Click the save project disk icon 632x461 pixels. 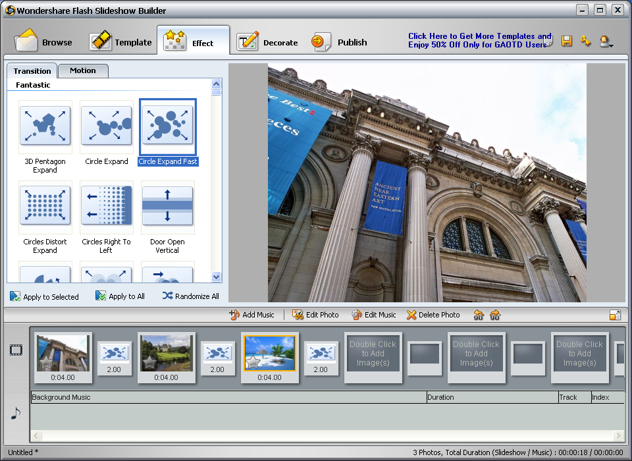point(567,41)
